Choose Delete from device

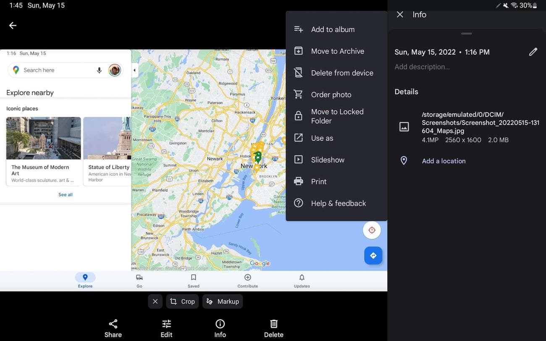click(341, 73)
